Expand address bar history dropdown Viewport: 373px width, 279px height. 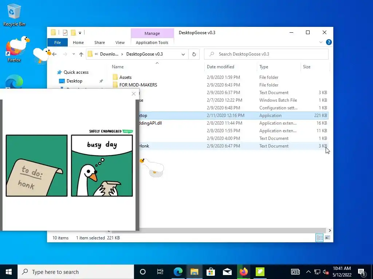[x=183, y=54]
